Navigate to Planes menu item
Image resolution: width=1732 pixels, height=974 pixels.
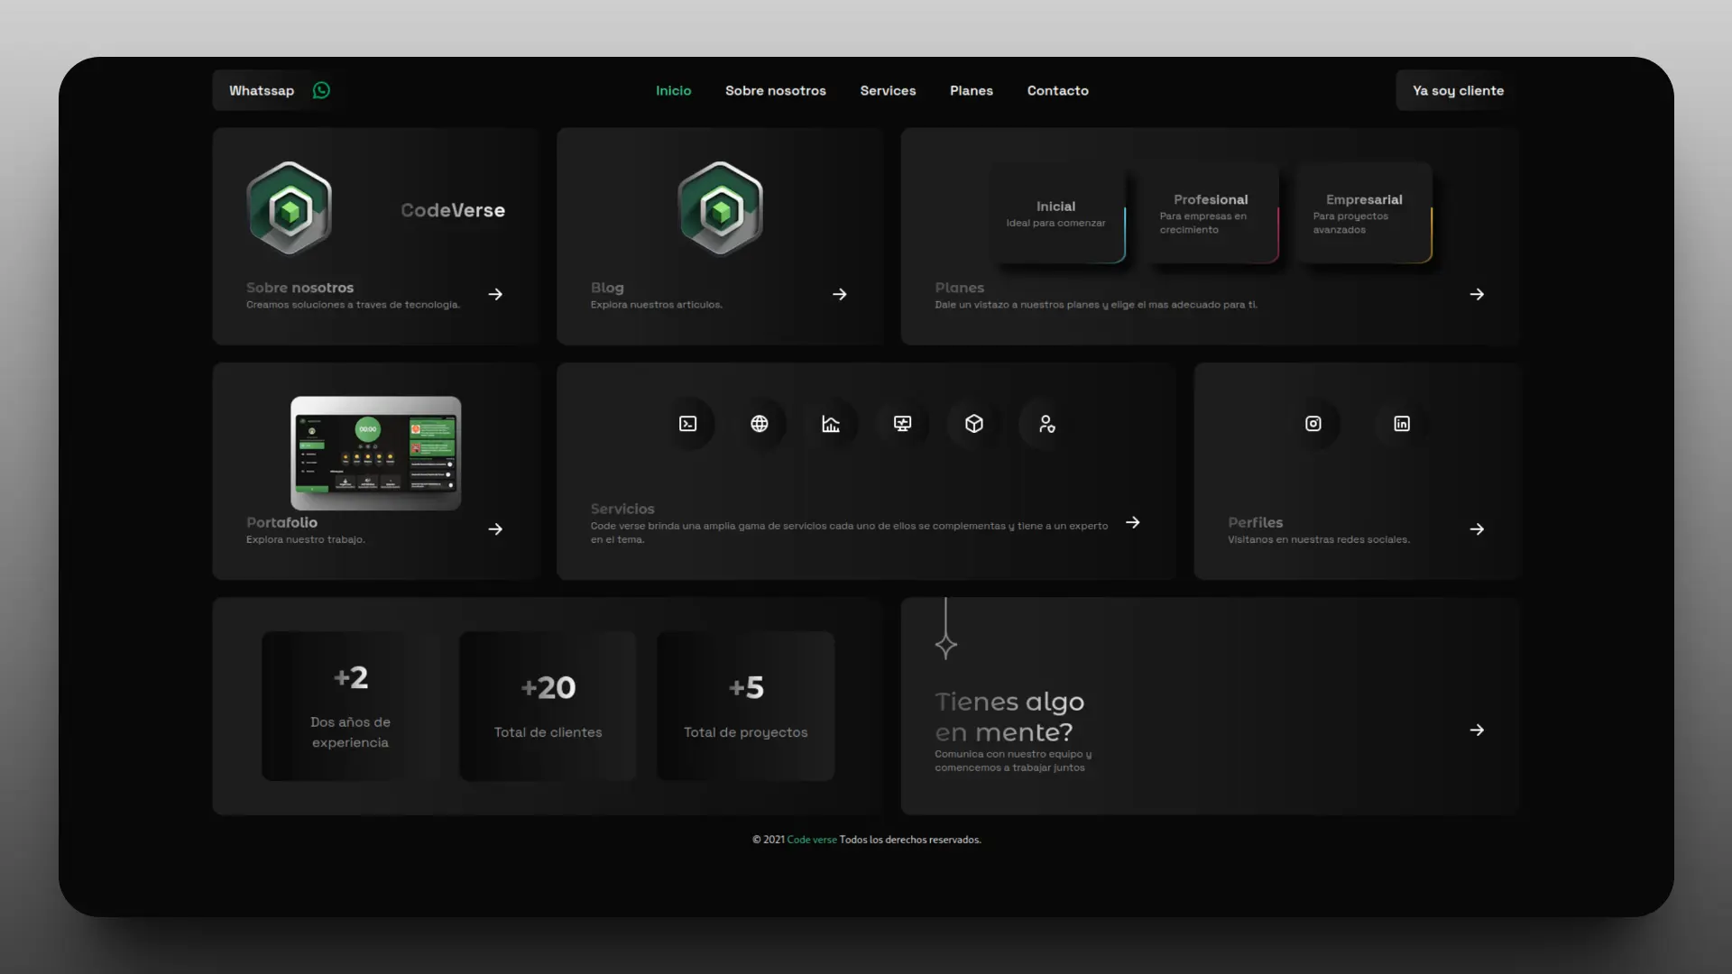[x=972, y=90]
